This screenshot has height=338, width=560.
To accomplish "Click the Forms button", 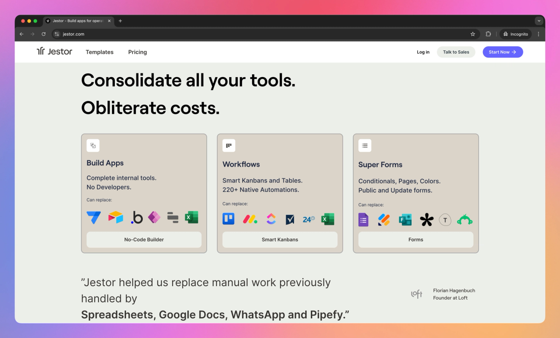I will 416,239.
